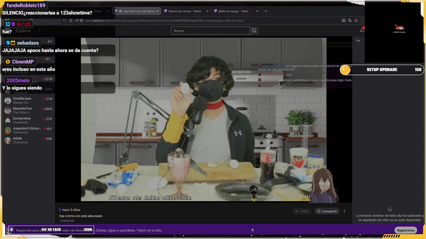The height and width of the screenshot is (239, 426).
Task: Select 'hay nmms con este albureado' tab
Action: tap(137, 11)
